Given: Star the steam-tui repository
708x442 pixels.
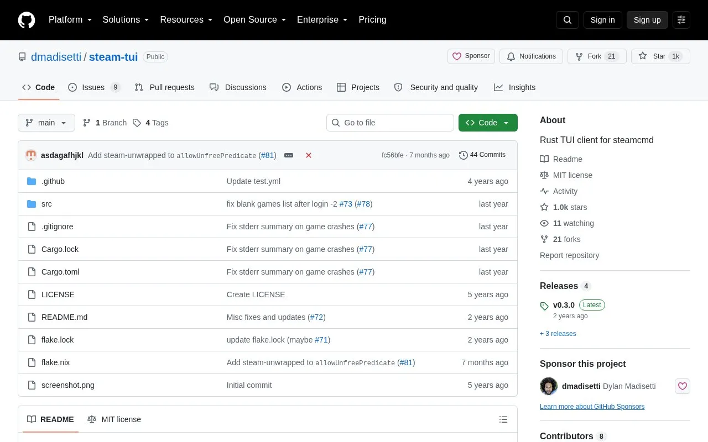Looking at the screenshot, I should [660, 56].
